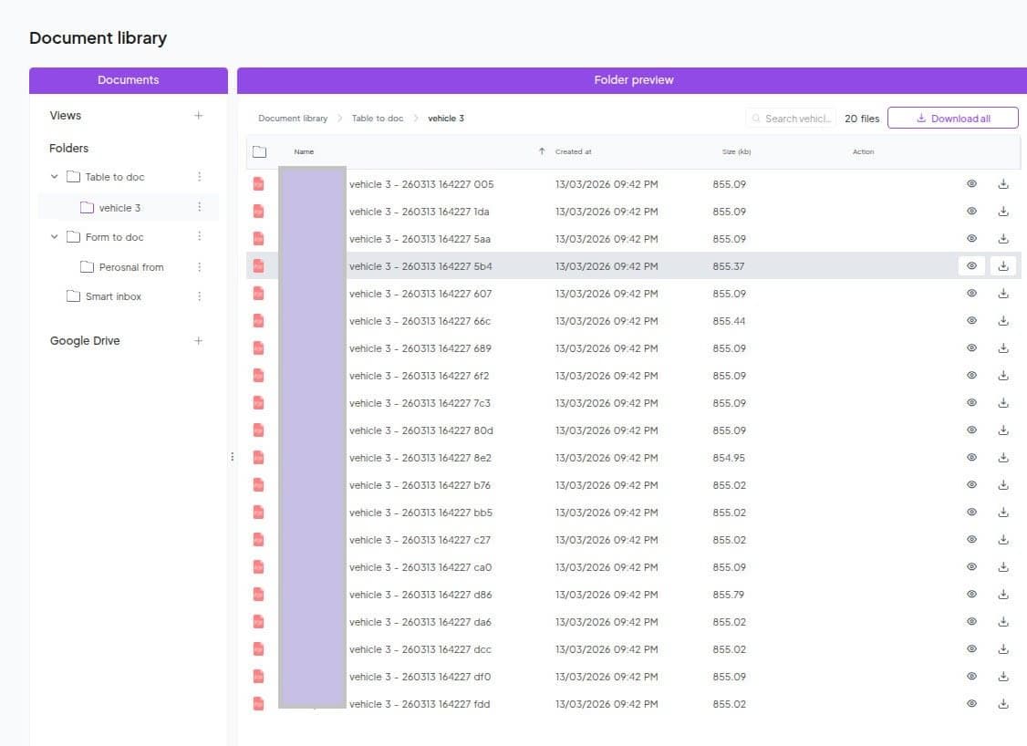
Task: Download file ending in 7c3
Action: [x=1002, y=403]
